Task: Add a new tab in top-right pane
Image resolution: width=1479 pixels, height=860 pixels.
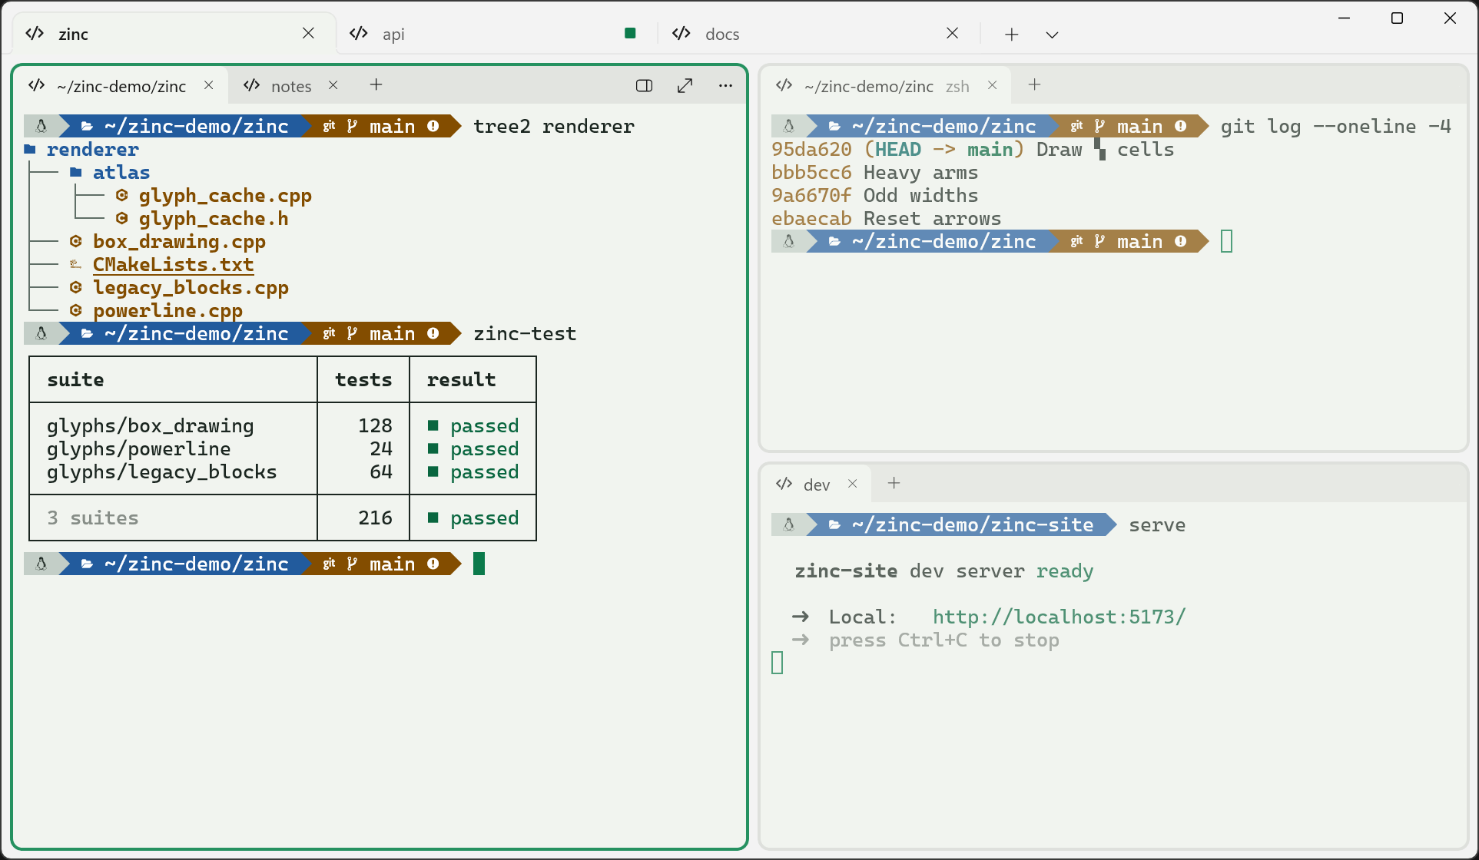Action: 1035,85
